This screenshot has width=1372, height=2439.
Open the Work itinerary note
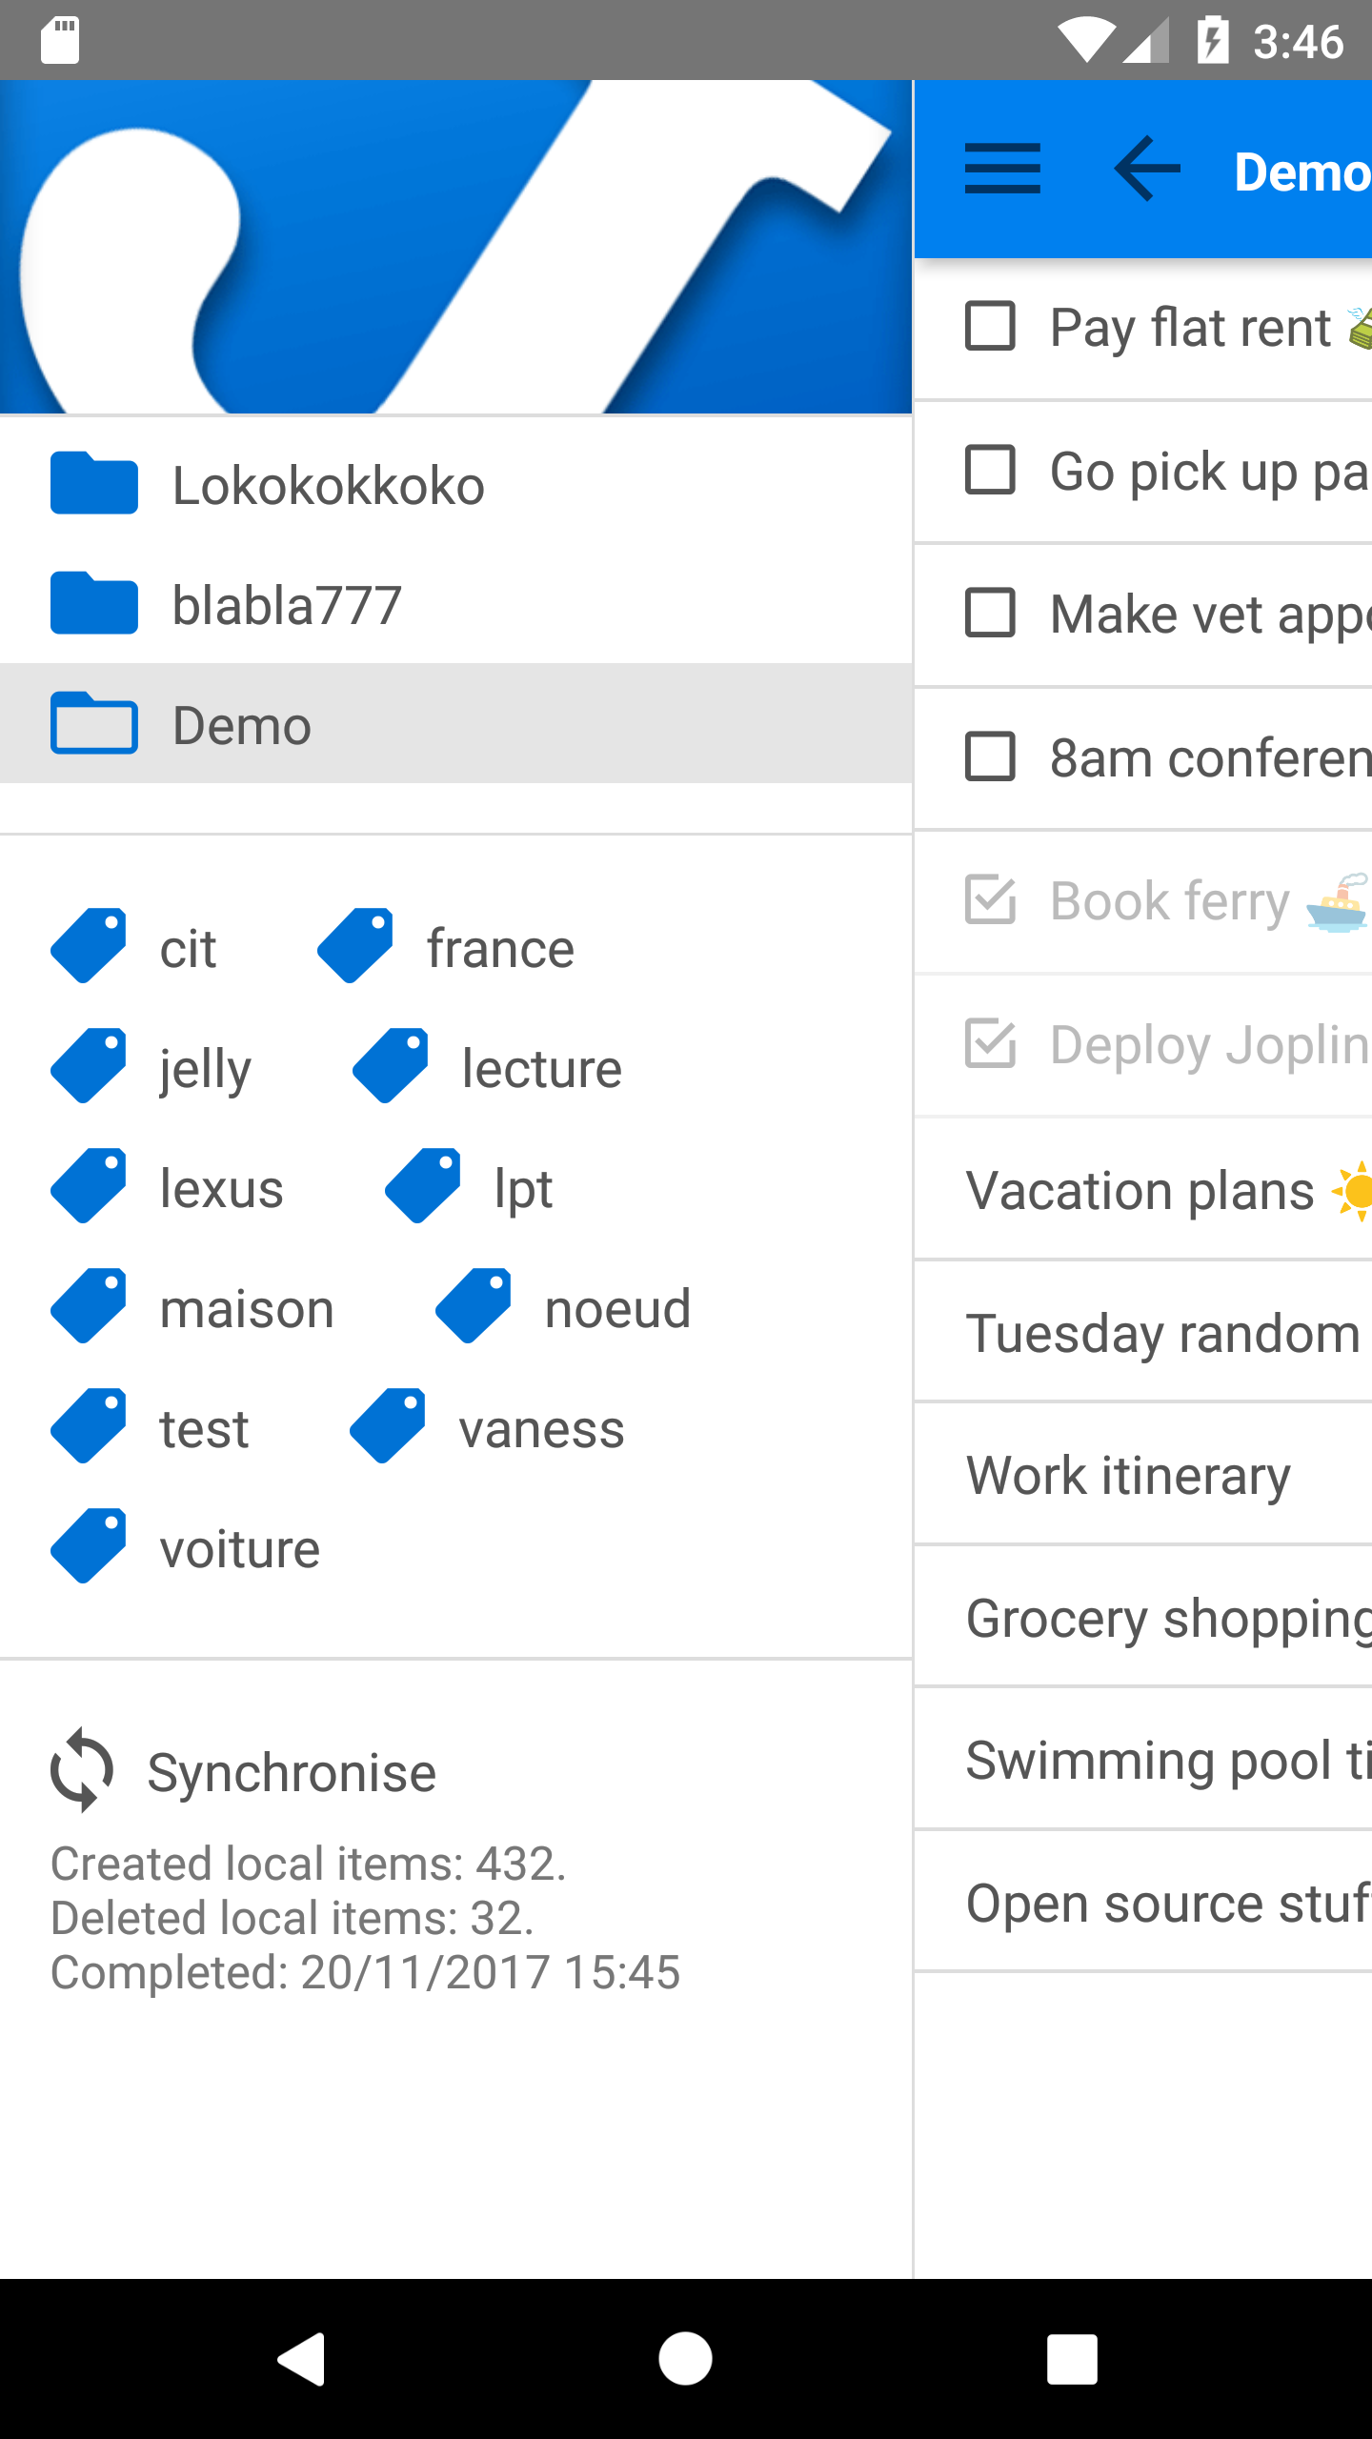(x=1129, y=1475)
